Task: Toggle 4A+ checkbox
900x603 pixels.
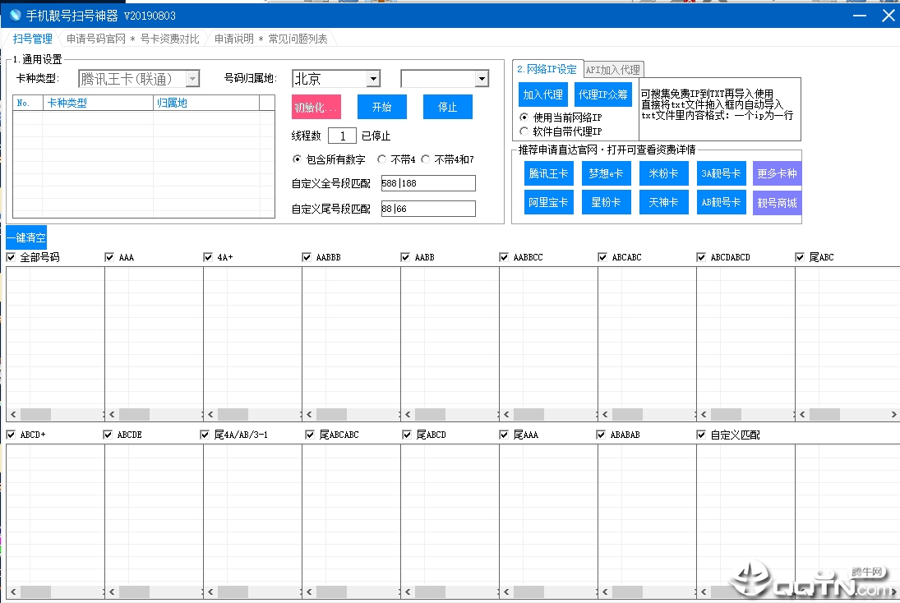Action: coord(208,257)
